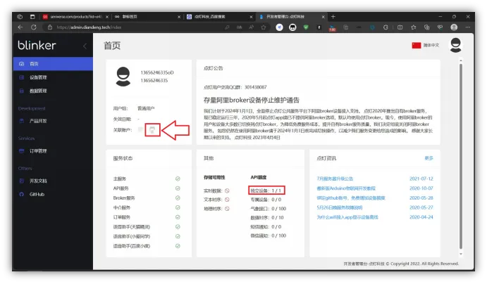
Task: Click the scrollbar down arrow
Action: (461, 254)
